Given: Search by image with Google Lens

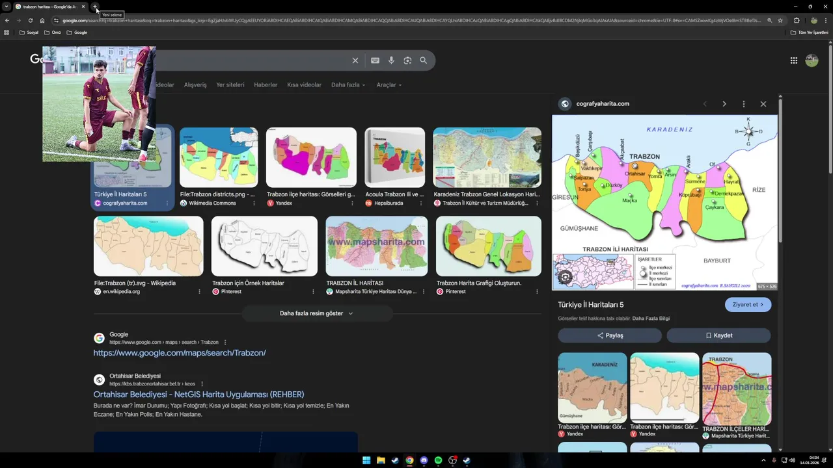Looking at the screenshot, I should (407, 60).
